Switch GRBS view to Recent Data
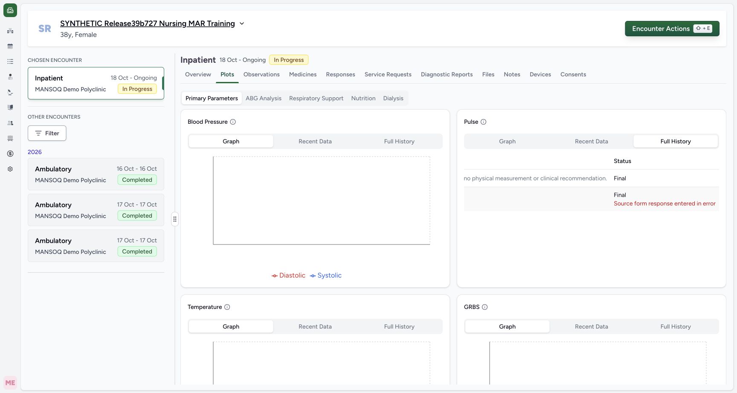The height and width of the screenshot is (393, 737). point(592,326)
